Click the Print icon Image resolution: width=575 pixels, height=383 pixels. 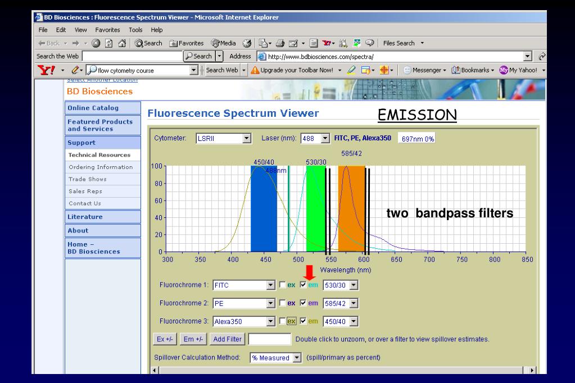point(280,43)
